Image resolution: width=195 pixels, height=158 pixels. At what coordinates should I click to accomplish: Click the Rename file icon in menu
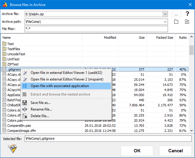click(25, 109)
